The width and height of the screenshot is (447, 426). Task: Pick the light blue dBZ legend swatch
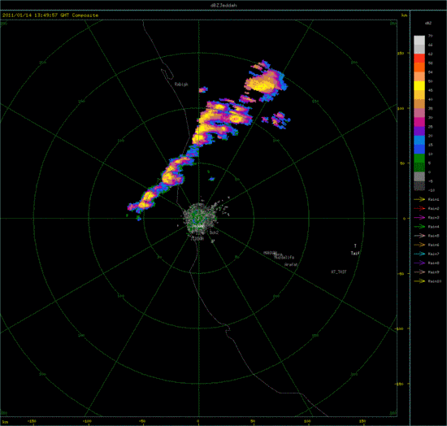[419, 140]
